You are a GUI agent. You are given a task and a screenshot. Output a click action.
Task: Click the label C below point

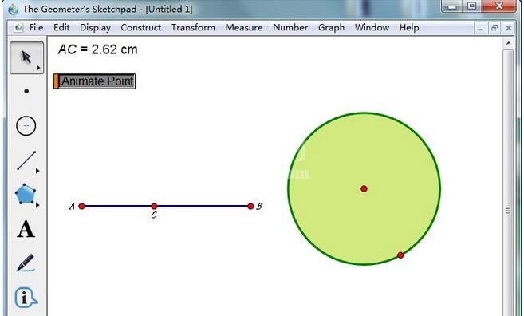pos(154,215)
